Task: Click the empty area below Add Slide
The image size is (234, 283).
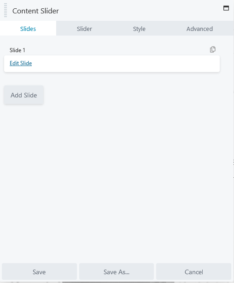Action: tap(115, 181)
